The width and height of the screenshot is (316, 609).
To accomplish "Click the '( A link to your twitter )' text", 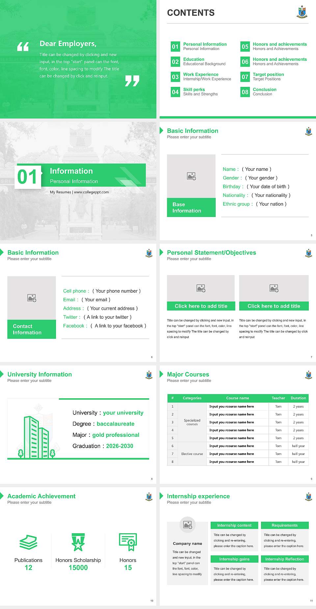I will 107,317.
